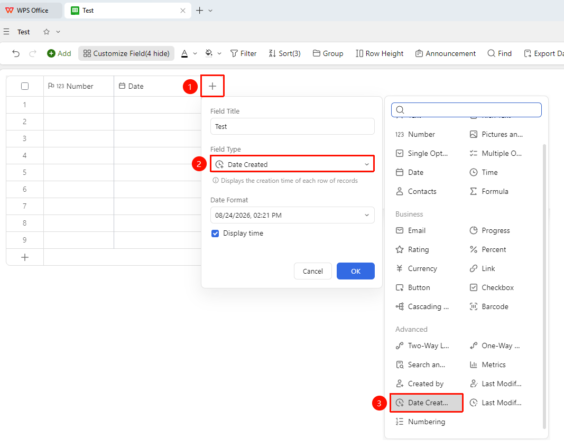This screenshot has height=448, width=564.
Task: Expand the fill color dropdown arrow
Action: click(x=219, y=53)
